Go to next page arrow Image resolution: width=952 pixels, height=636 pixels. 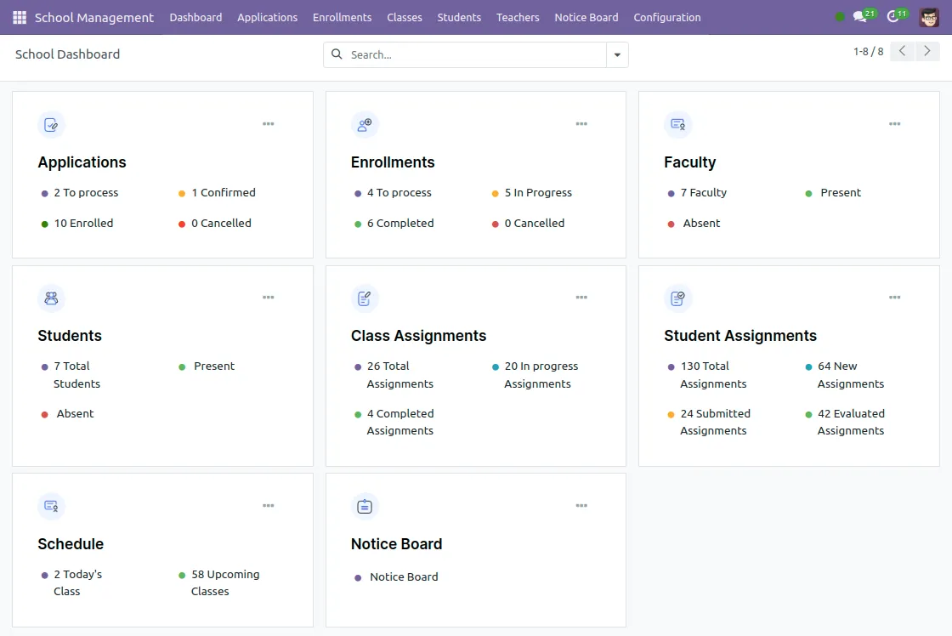927,51
